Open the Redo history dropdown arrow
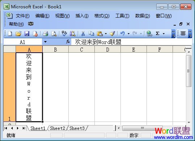The height and width of the screenshot is (141, 195). click(141, 34)
